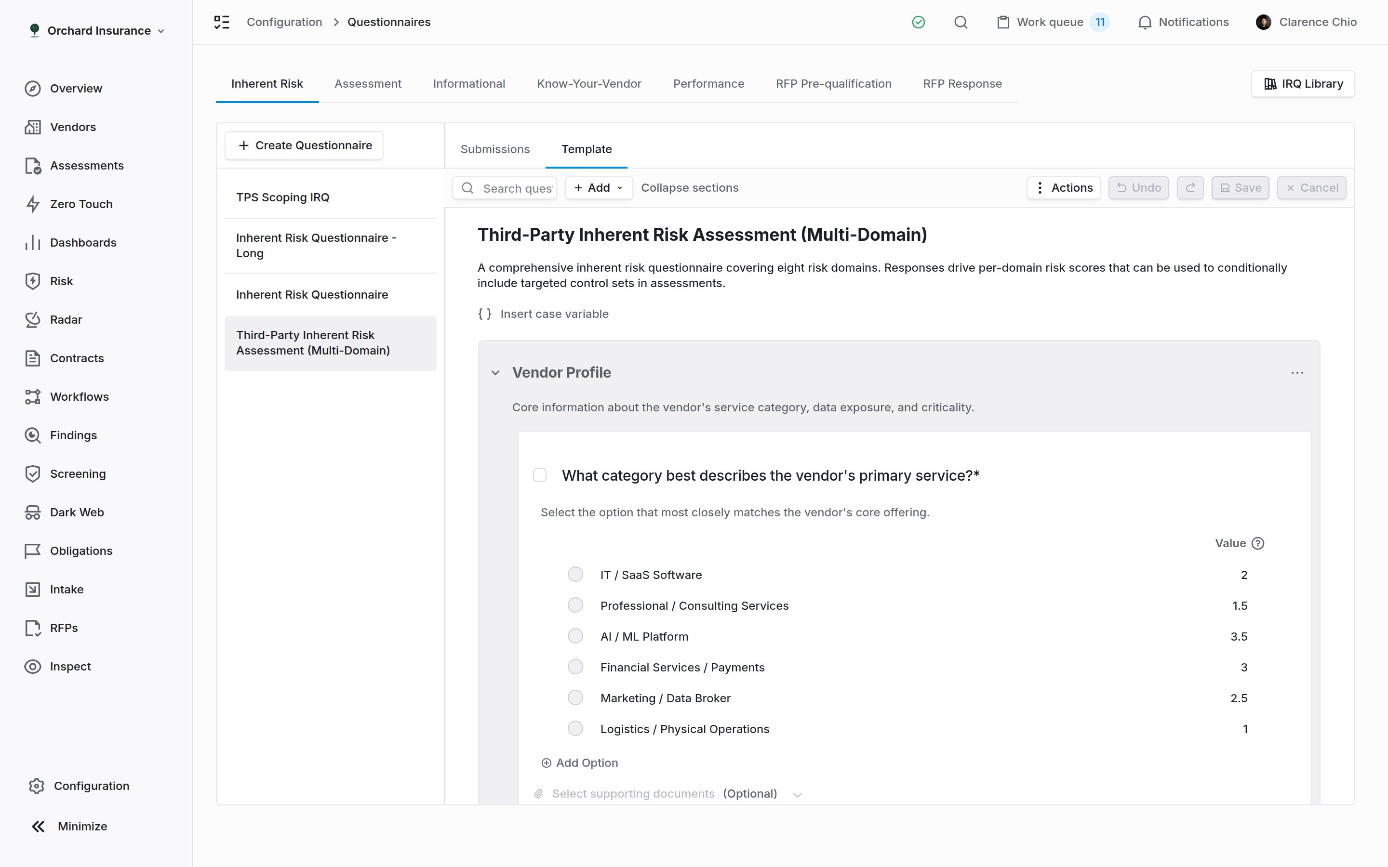1388x867 pixels.
Task: Click the Undo button
Action: (1138, 187)
